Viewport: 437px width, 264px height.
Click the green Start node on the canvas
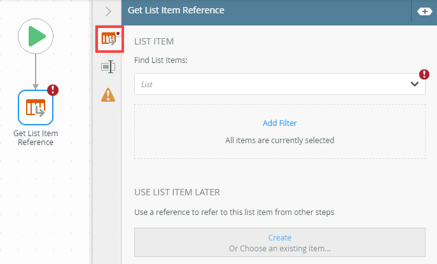pyautogui.click(x=35, y=36)
